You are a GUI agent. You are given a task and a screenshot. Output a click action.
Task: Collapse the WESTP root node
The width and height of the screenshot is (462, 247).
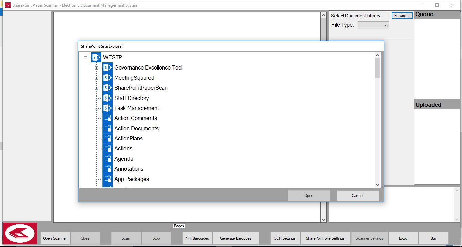click(85, 58)
